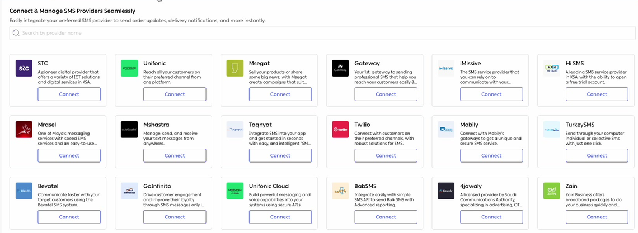Click the Zain green logo
The height and width of the screenshot is (233, 638).
click(551, 191)
